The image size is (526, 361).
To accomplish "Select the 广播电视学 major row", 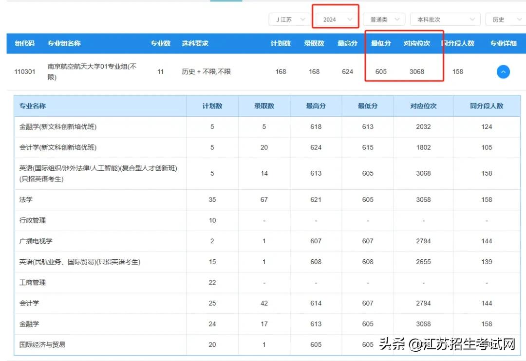I will click(267, 241).
